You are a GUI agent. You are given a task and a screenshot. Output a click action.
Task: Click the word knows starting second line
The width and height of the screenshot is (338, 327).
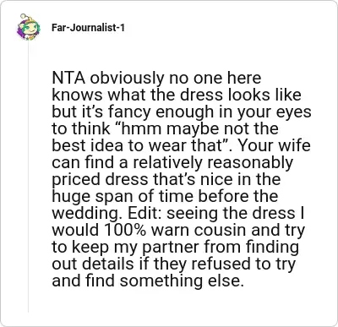click(x=78, y=95)
